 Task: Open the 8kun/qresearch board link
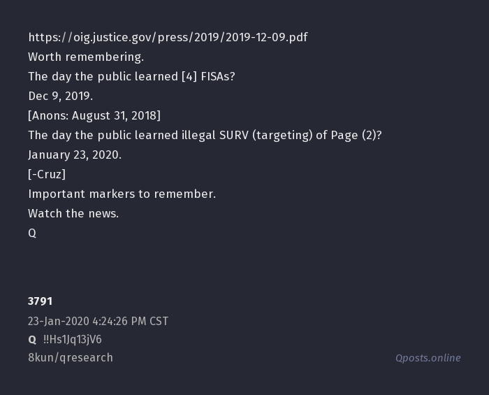[x=71, y=358]
